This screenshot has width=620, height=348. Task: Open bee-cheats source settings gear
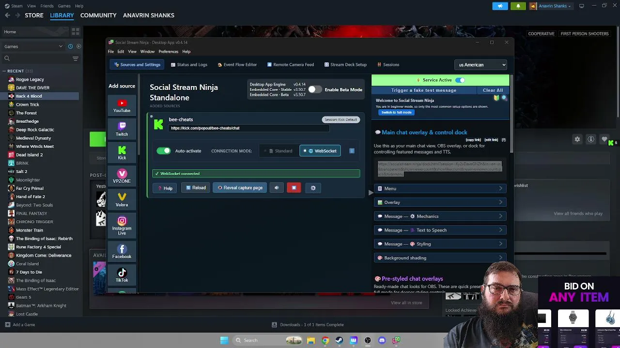point(313,188)
